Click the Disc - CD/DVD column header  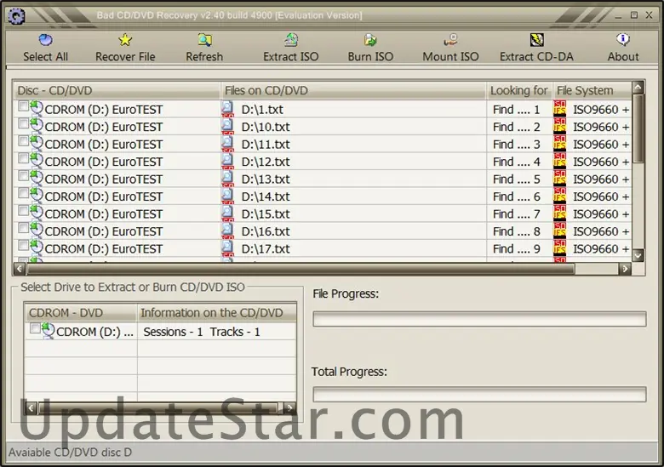click(x=117, y=90)
